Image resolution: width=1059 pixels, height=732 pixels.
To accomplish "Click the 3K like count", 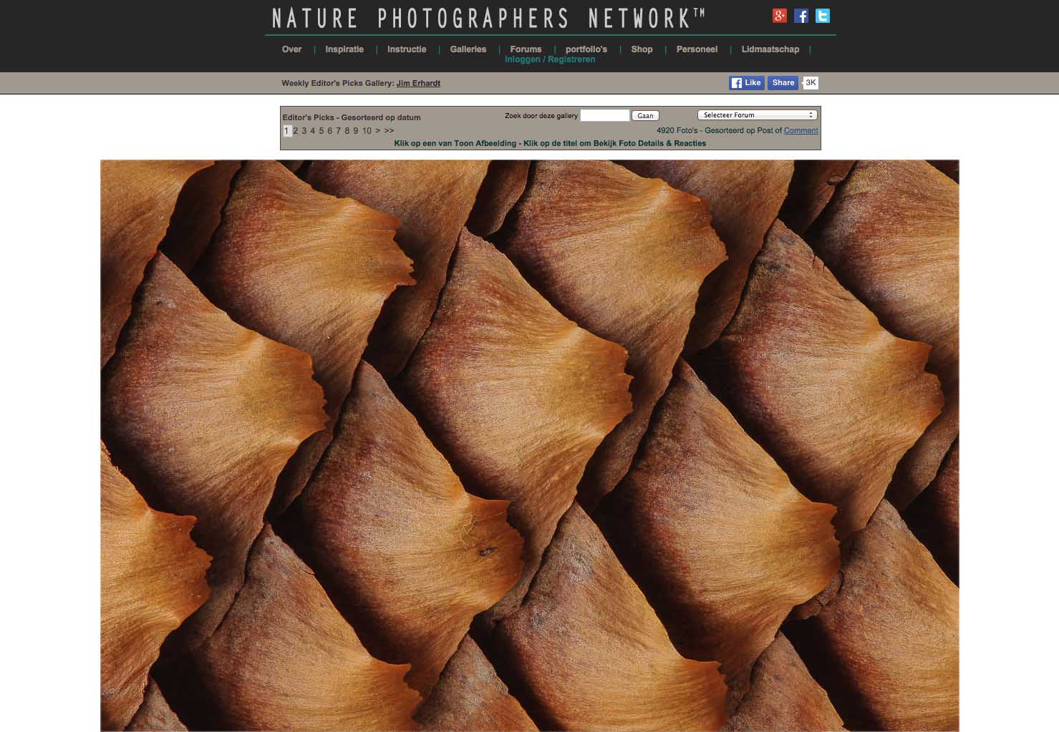I will (811, 83).
